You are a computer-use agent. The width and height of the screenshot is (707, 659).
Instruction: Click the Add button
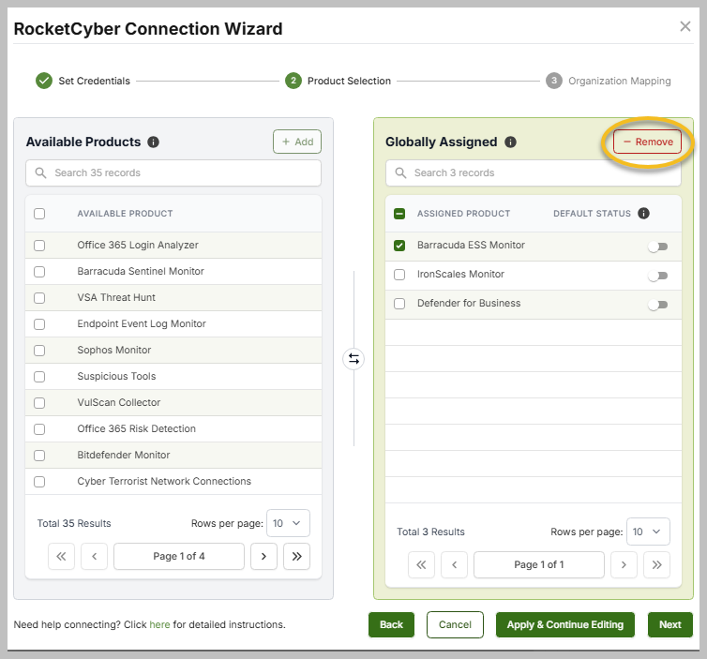point(297,142)
